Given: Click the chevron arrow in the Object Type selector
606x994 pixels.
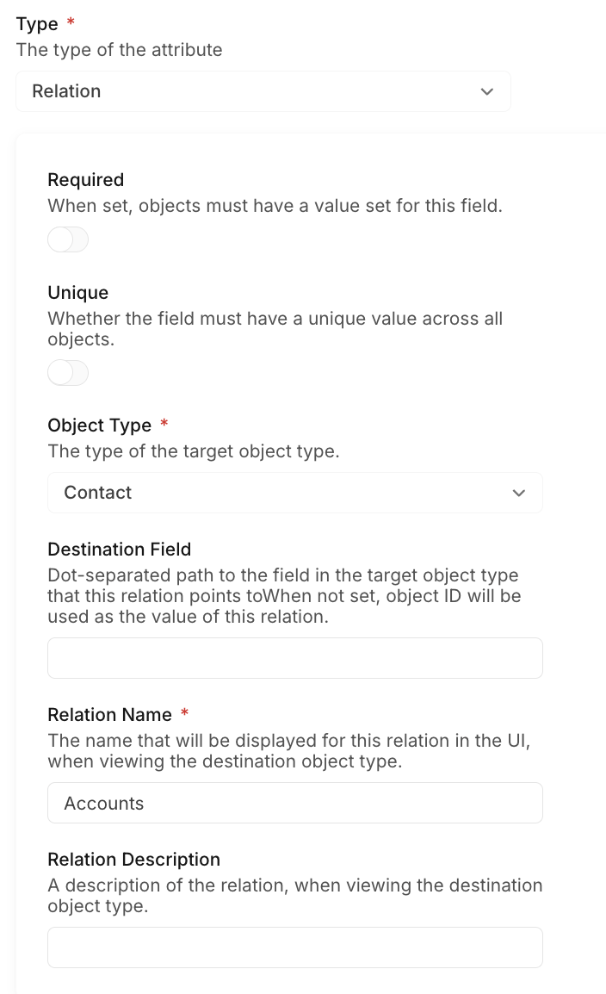Looking at the screenshot, I should pyautogui.click(x=518, y=493).
